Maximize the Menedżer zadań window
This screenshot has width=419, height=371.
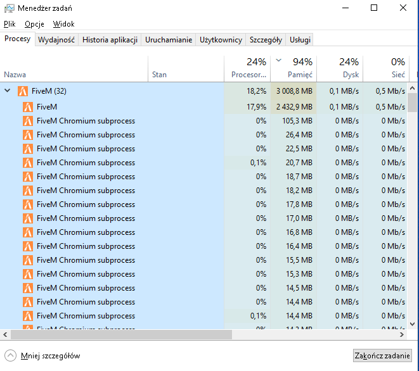point(374,8)
